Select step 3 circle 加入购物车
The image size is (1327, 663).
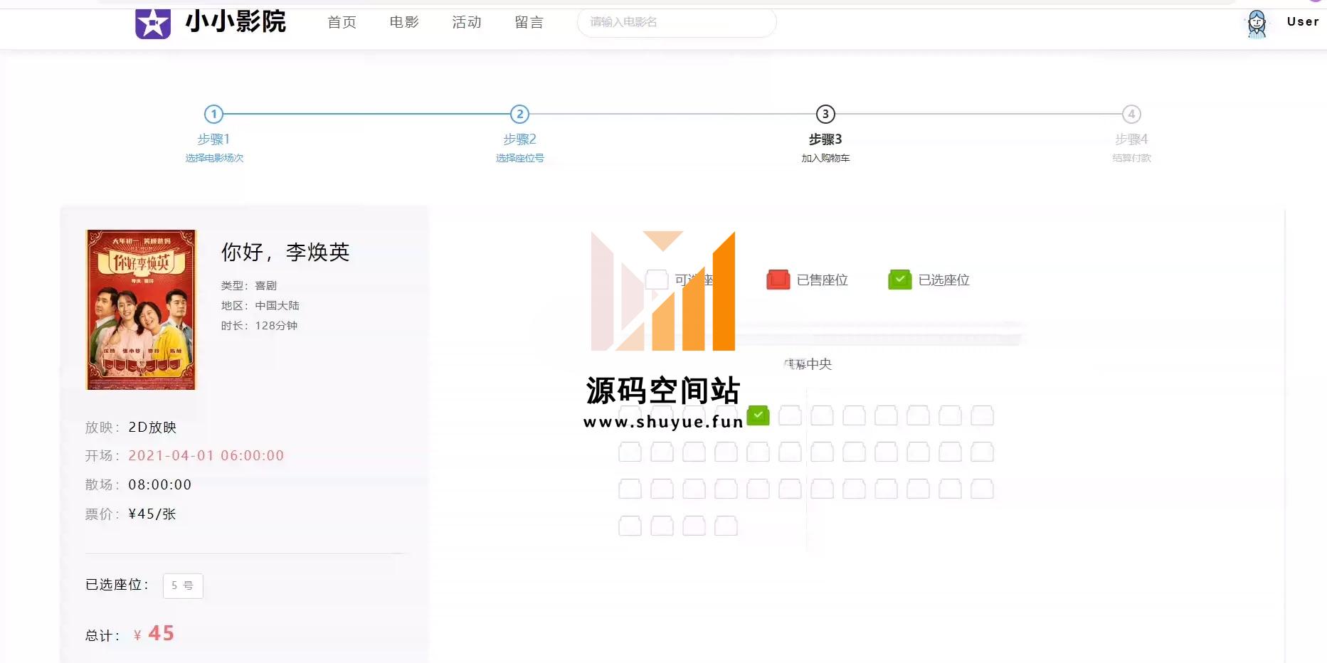click(825, 114)
